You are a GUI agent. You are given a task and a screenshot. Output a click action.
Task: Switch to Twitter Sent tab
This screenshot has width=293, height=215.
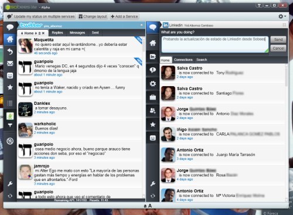click(x=95, y=33)
